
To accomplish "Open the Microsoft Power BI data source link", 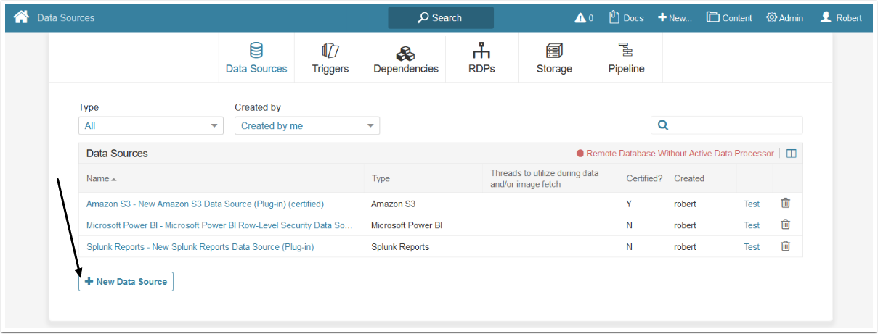I will (x=219, y=225).
